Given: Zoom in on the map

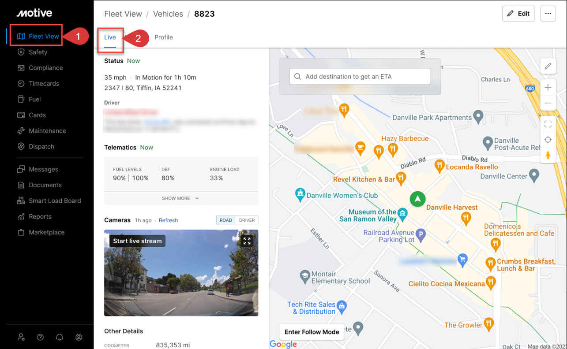Looking at the screenshot, I should point(548,87).
